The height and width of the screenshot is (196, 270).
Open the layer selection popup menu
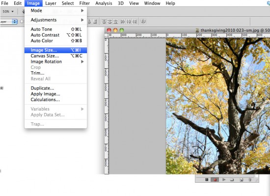[9, 22]
